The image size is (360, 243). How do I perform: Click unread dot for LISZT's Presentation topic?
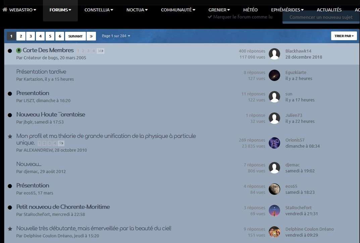10,94
